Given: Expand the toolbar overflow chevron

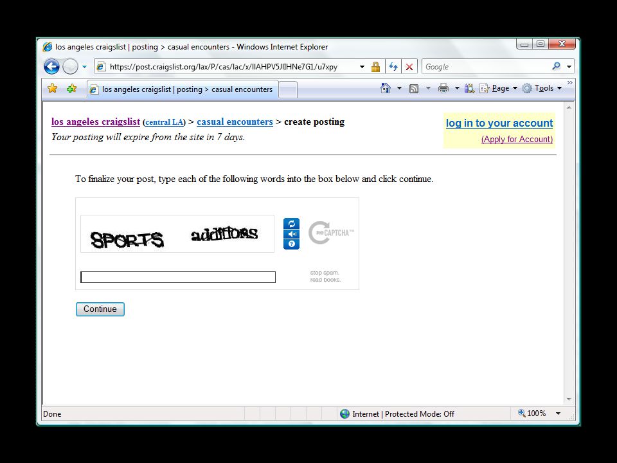Looking at the screenshot, I should 569,83.
